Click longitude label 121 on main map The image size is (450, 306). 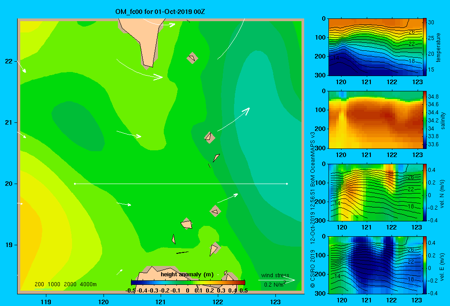point(161,301)
